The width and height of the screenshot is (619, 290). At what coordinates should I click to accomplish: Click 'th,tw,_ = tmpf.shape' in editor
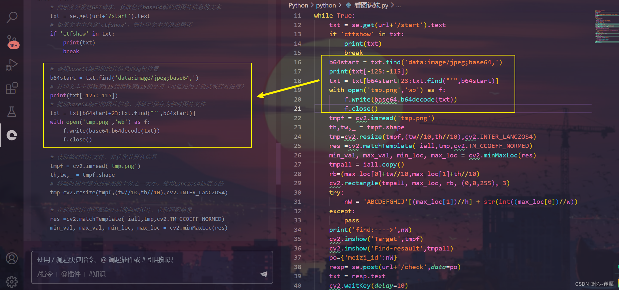367,127
